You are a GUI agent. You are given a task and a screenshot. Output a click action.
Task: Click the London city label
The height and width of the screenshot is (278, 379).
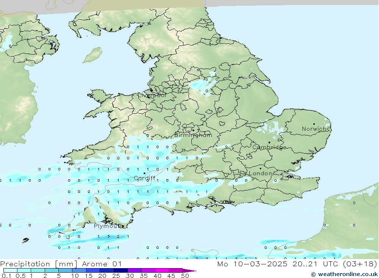[x=261, y=173]
